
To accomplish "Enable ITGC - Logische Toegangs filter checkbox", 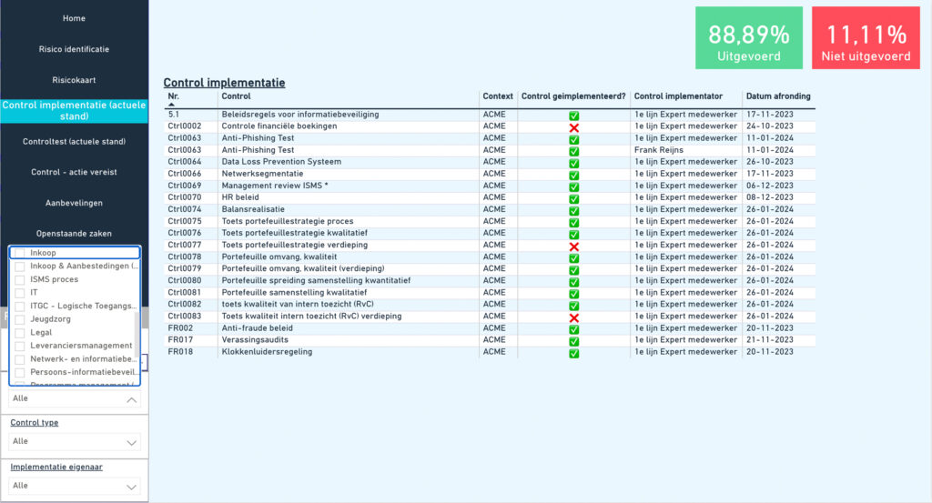I will [x=20, y=307].
